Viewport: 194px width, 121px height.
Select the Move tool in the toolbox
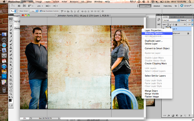[11, 19]
